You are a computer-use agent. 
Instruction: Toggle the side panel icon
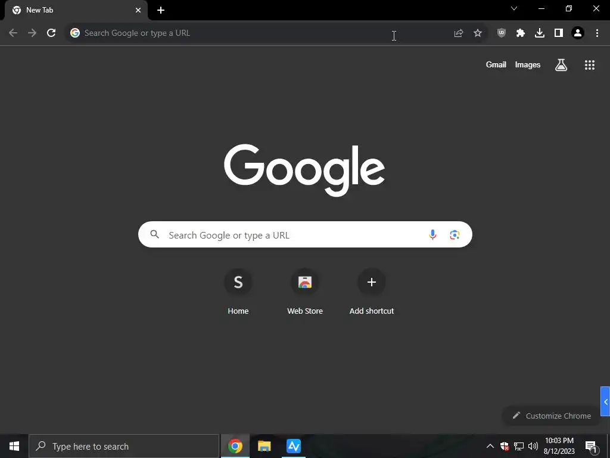559,33
